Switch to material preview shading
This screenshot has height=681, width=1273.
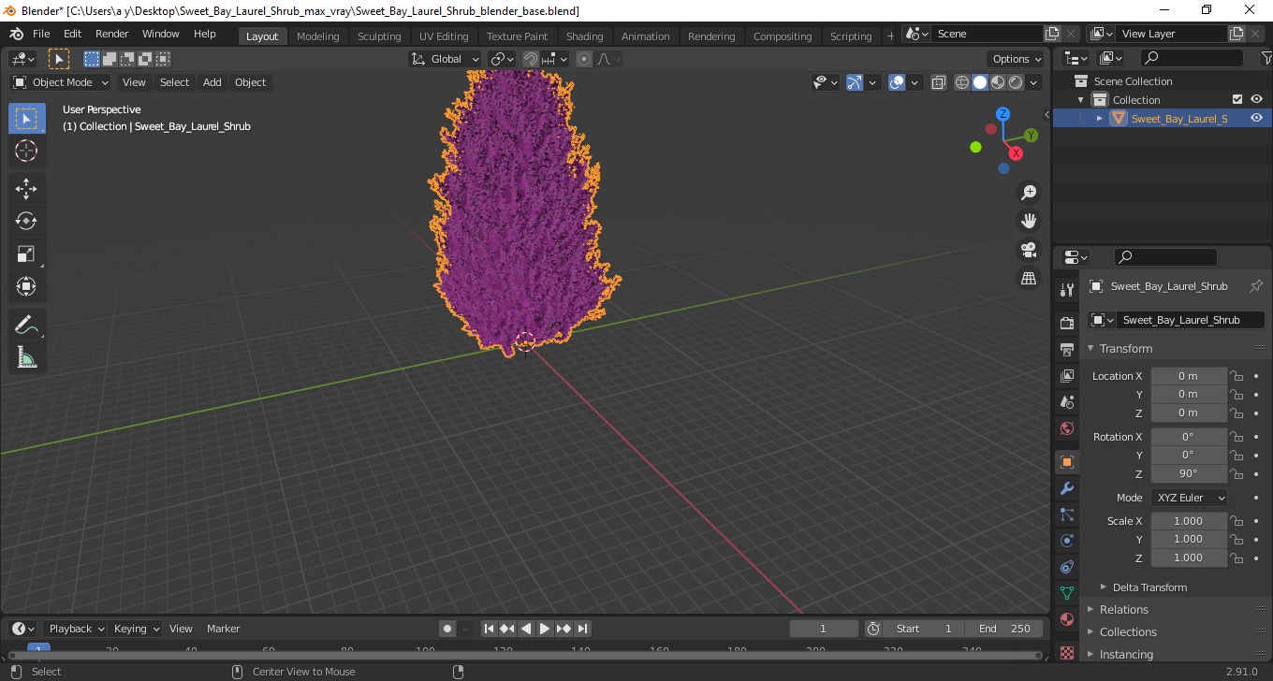point(998,82)
